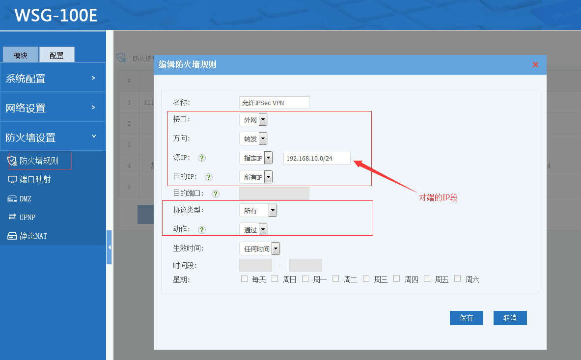This screenshot has width=581, height=360.
Task: Expand the 网络设置 menu section
Action: point(53,108)
